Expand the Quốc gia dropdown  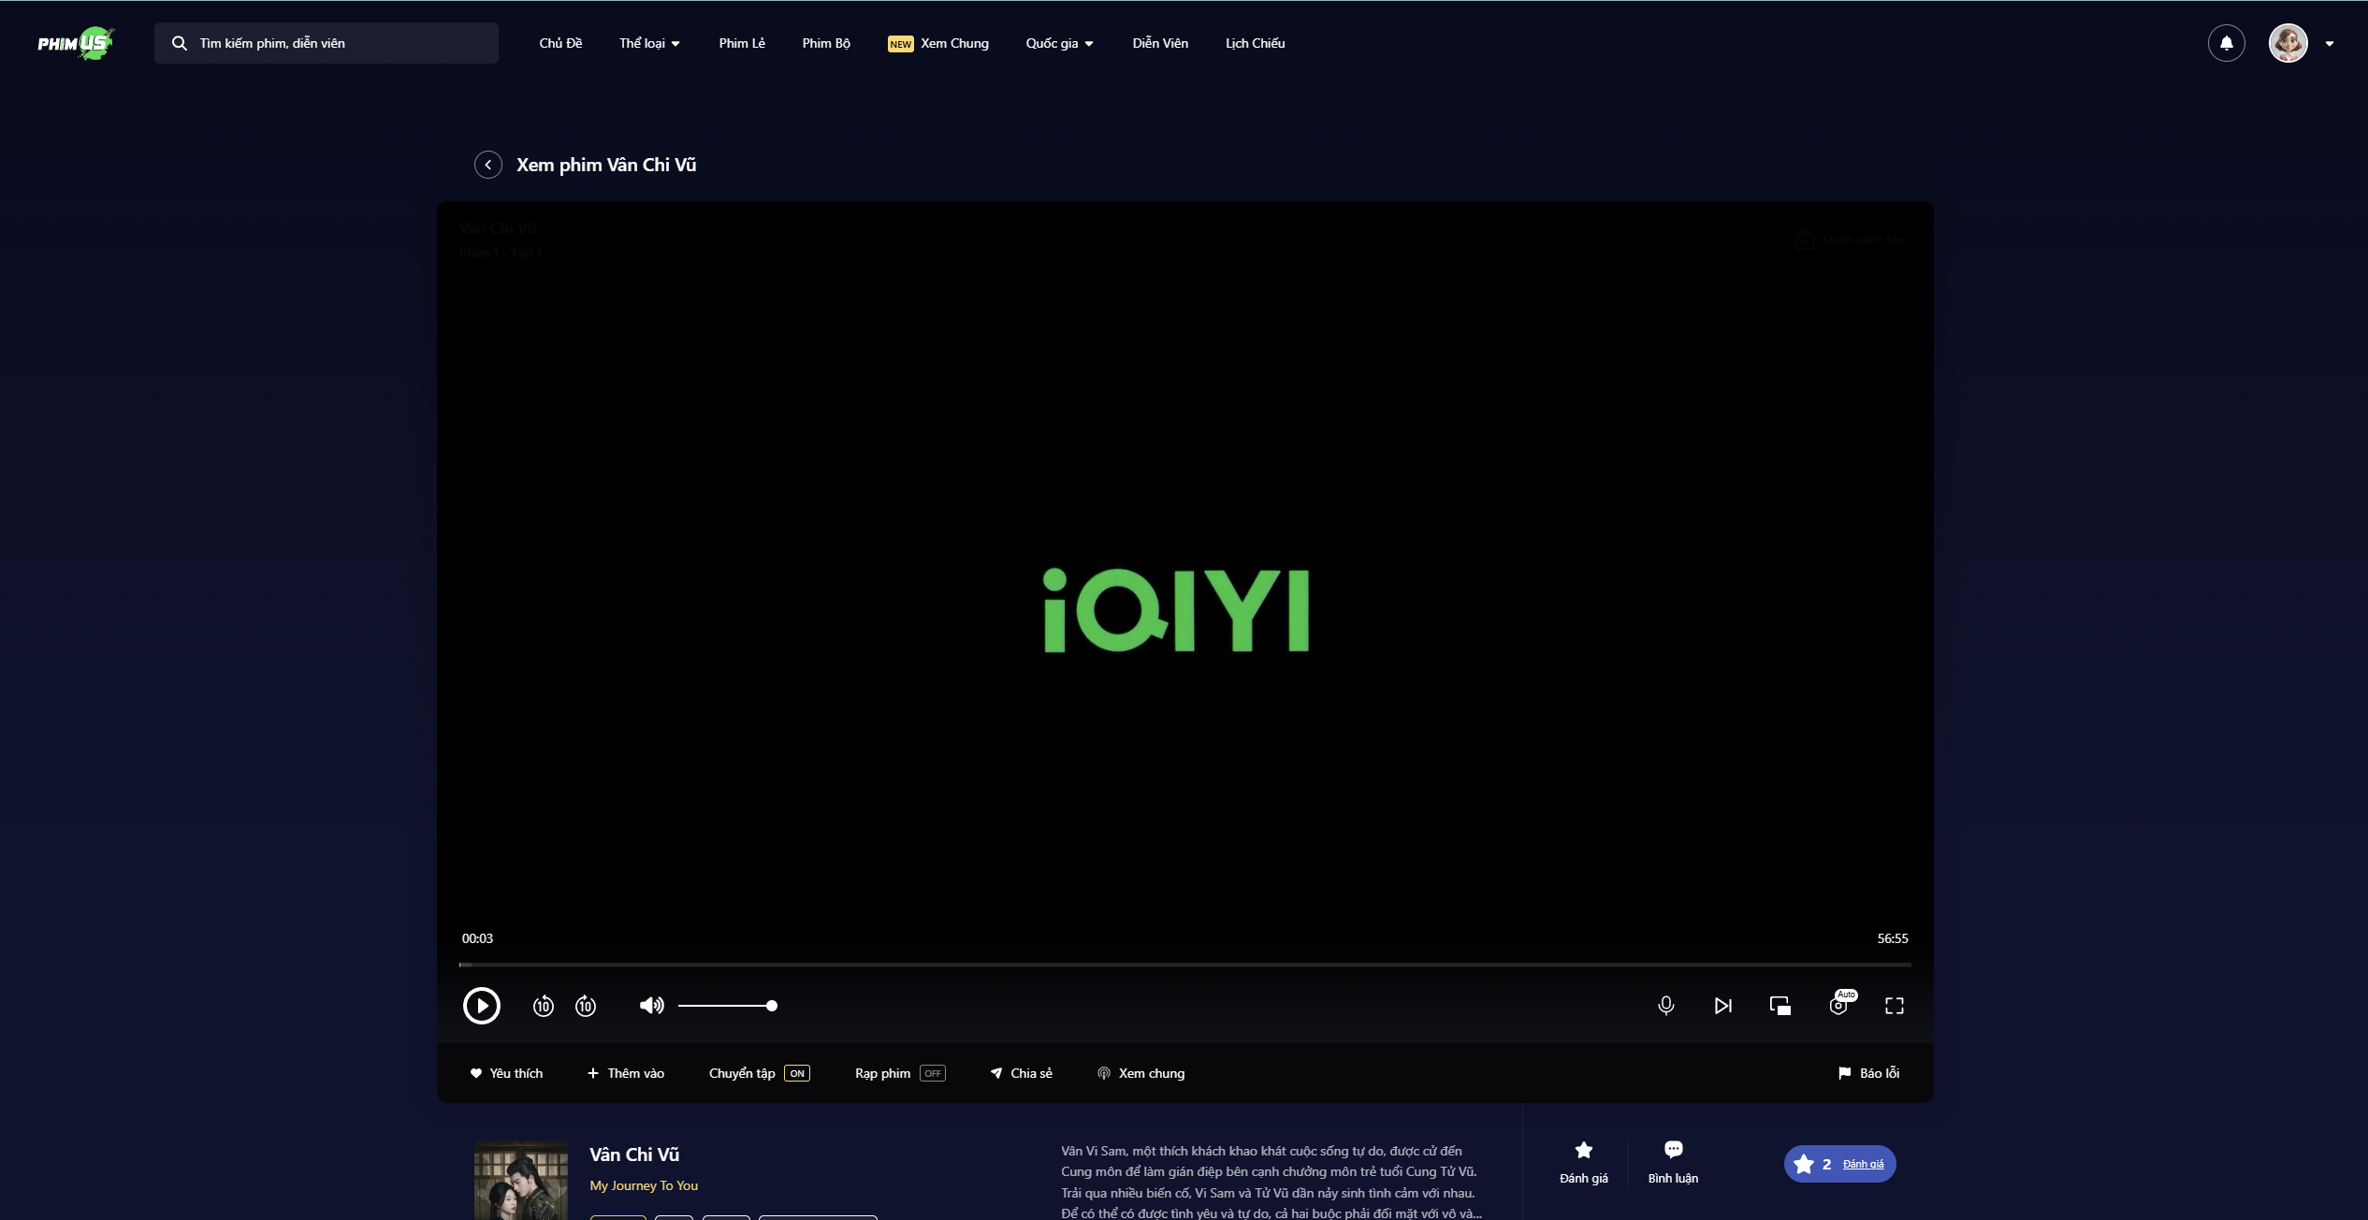[1059, 43]
